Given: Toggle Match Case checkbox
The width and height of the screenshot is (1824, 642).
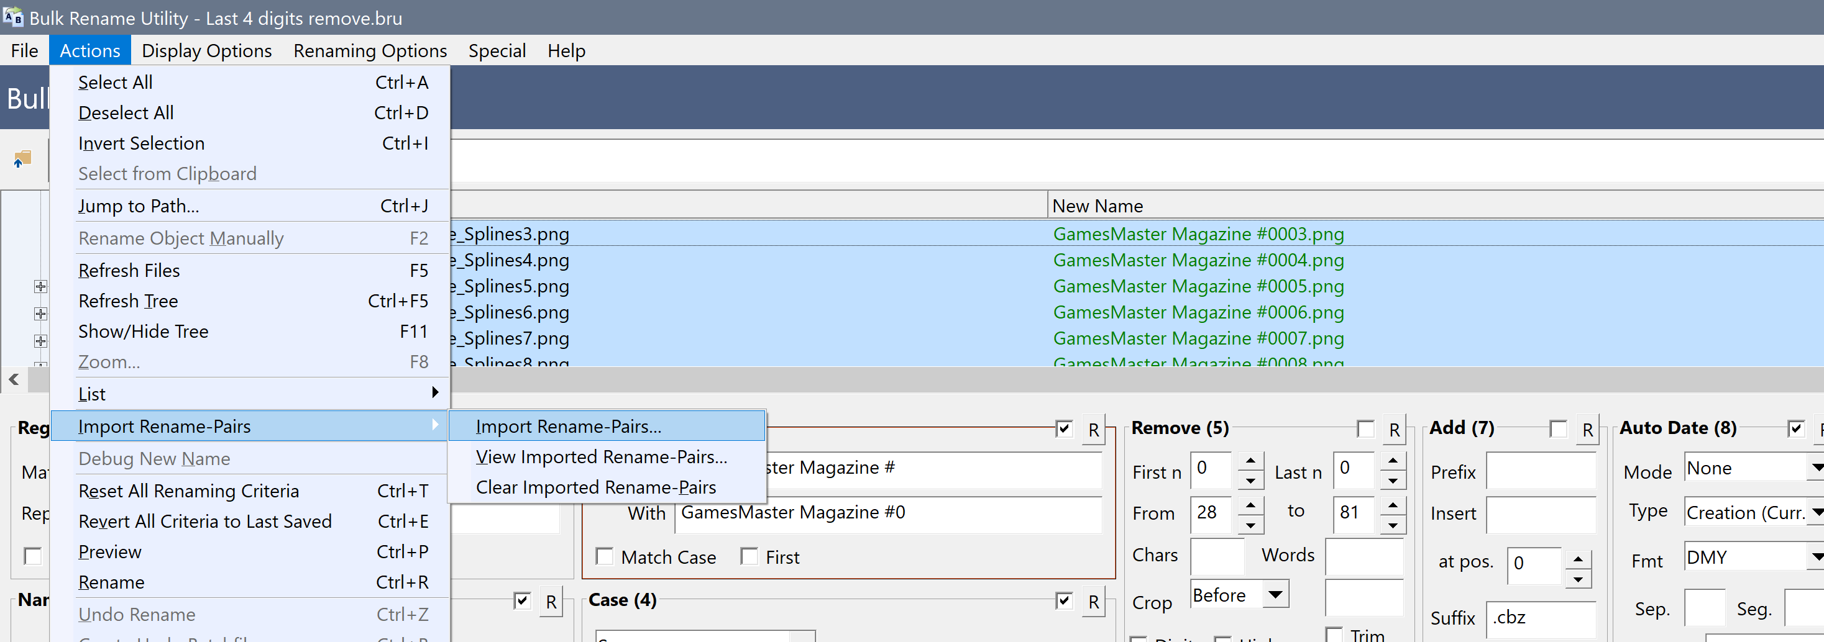Looking at the screenshot, I should 605,556.
